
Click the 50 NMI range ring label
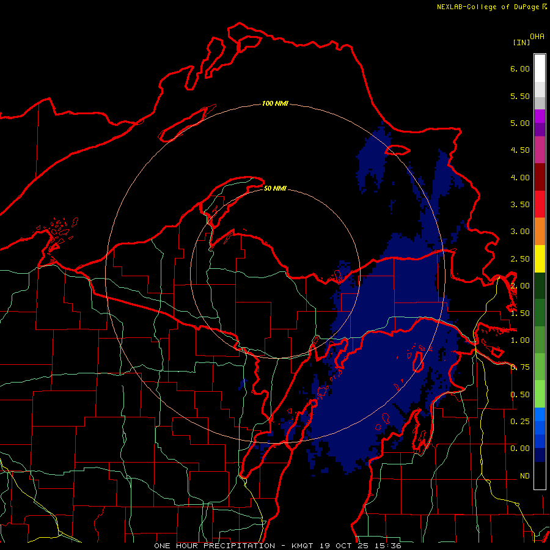[x=275, y=189]
